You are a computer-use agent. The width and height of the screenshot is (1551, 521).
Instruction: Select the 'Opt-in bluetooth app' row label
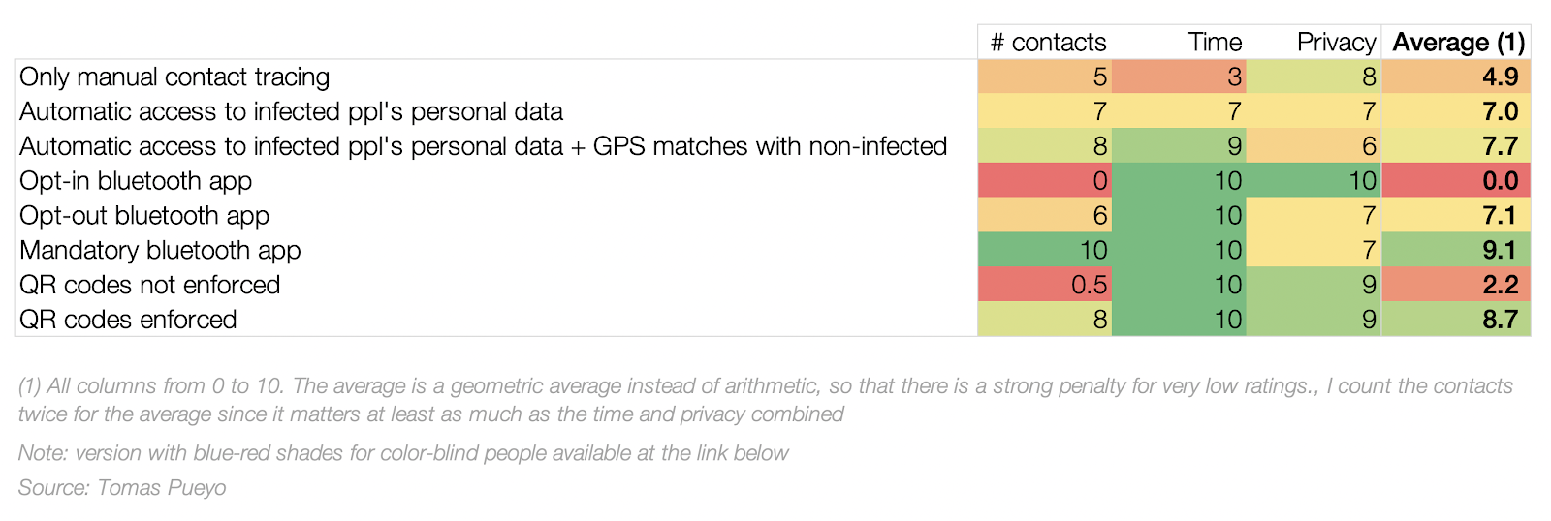pos(136,181)
